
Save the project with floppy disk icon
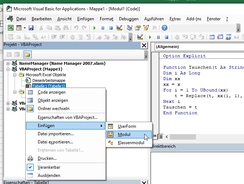pos(31,28)
